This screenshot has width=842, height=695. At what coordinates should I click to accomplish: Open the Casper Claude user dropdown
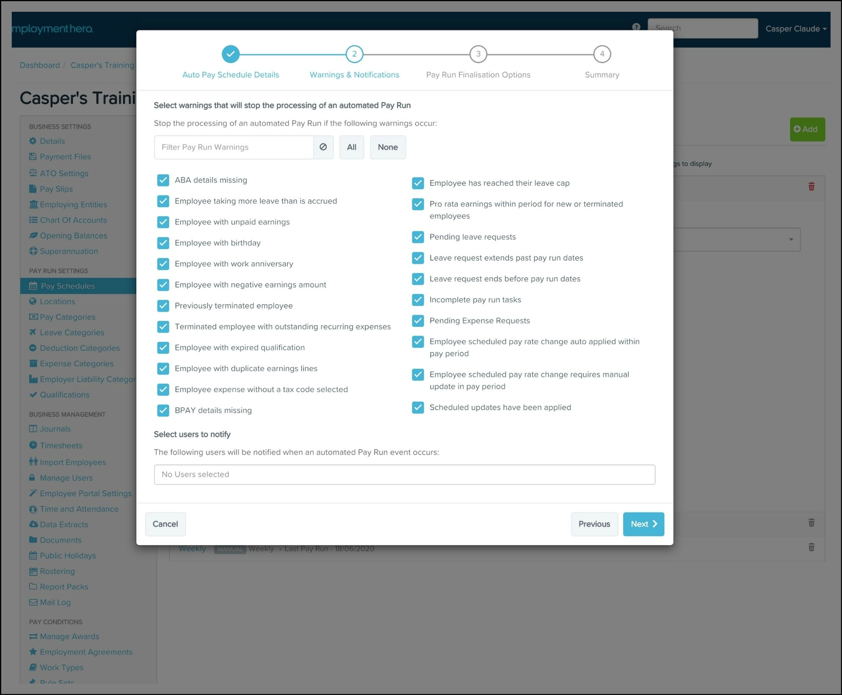[x=795, y=29]
